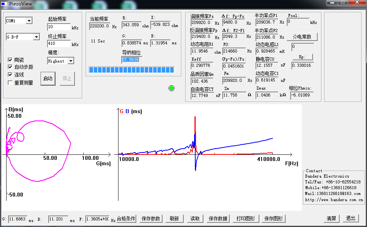Click the Kp value field 0.338016
The height and width of the screenshot is (227, 367).
pos(303,66)
